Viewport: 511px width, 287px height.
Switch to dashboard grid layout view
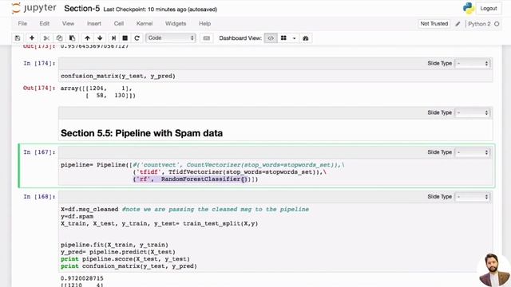tap(283, 38)
